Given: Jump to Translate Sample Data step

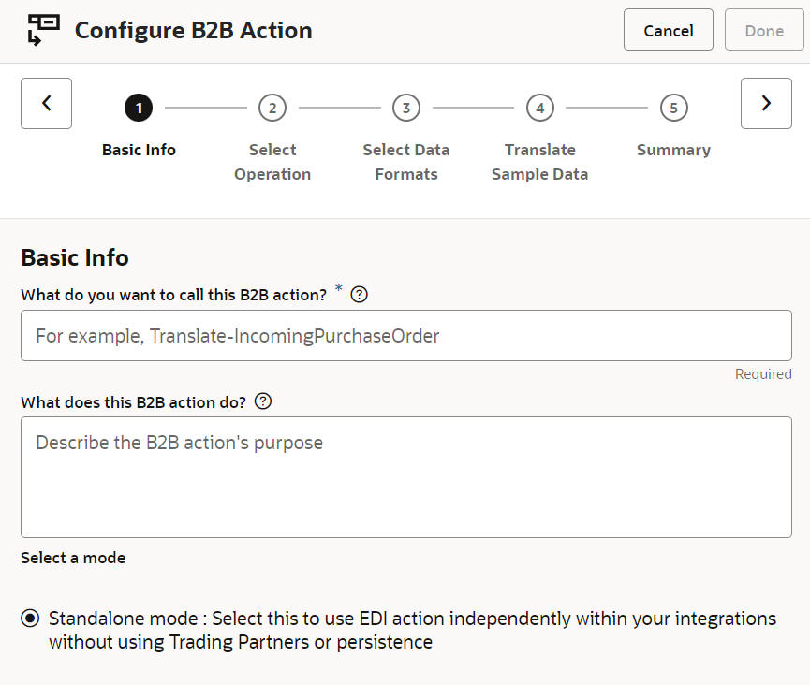Looking at the screenshot, I should [x=539, y=162].
